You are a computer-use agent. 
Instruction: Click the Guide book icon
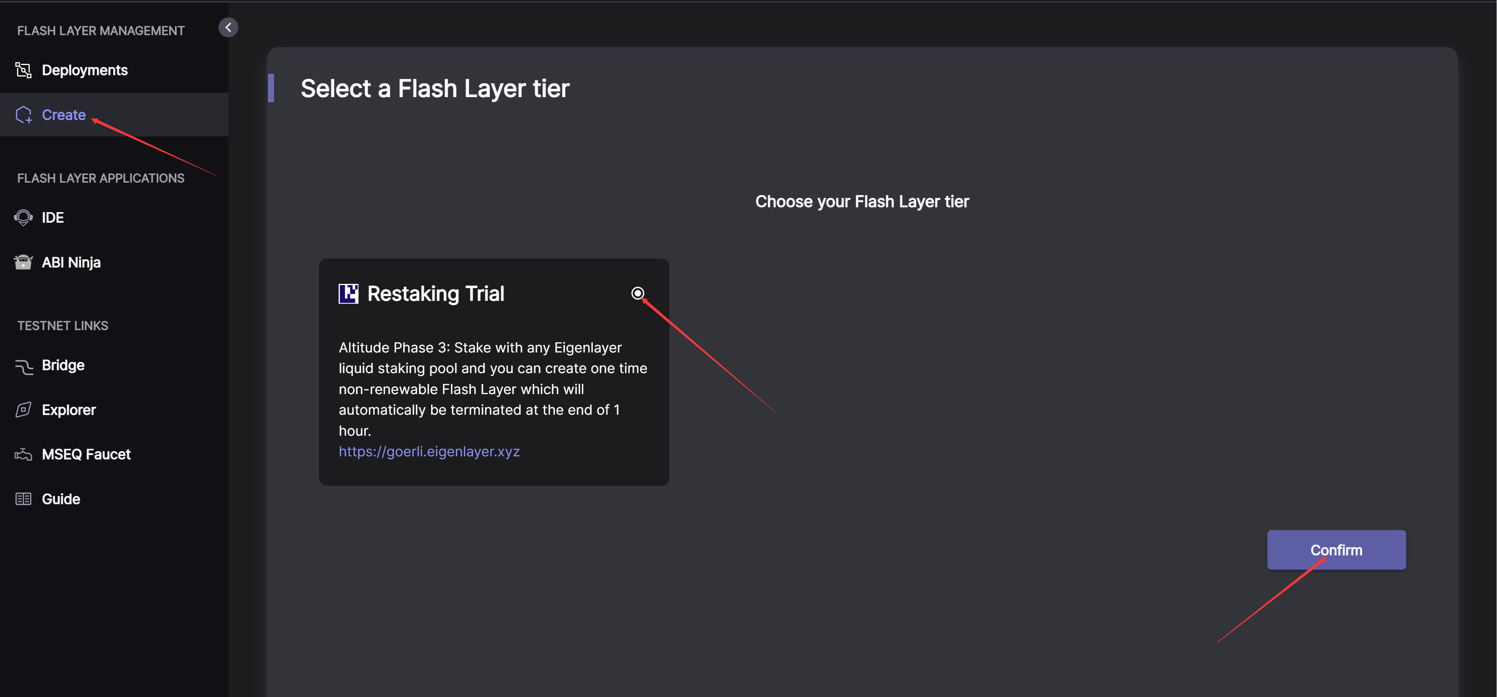(23, 499)
